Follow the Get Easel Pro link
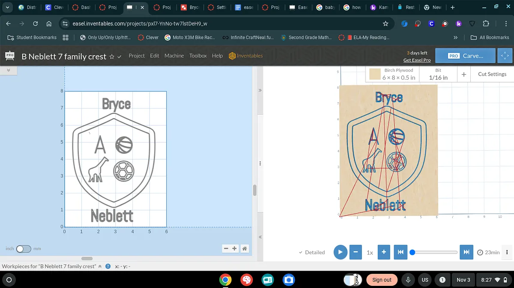The image size is (514, 288). tap(417, 60)
